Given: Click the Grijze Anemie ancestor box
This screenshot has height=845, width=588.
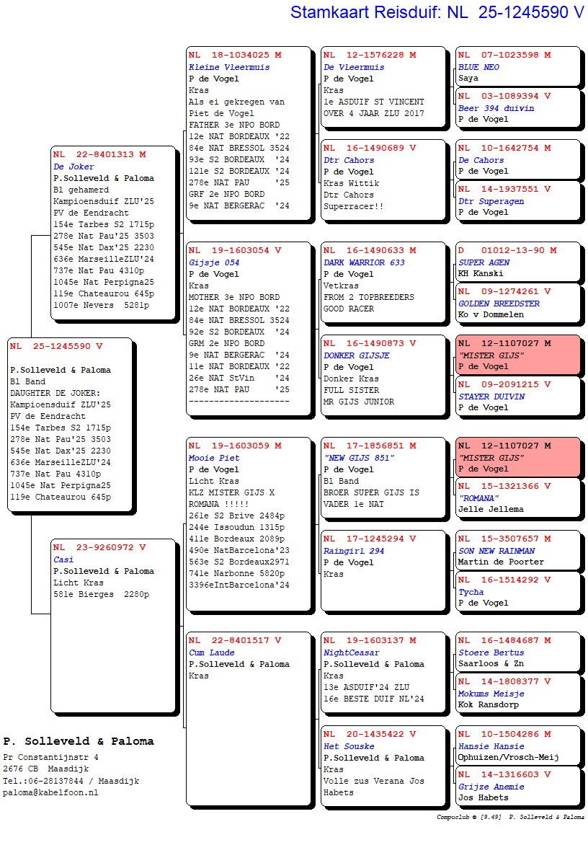Looking at the screenshot, I should (517, 786).
